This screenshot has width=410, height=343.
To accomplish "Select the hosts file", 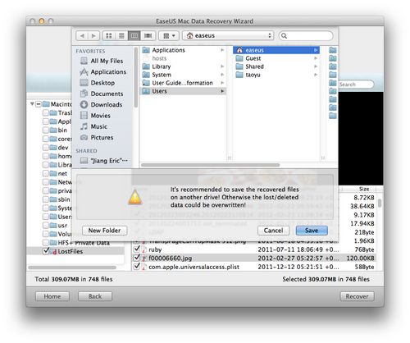I will coord(183,58).
